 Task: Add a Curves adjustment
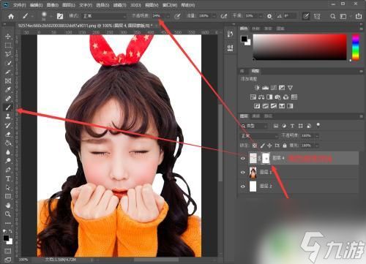coord(274,88)
